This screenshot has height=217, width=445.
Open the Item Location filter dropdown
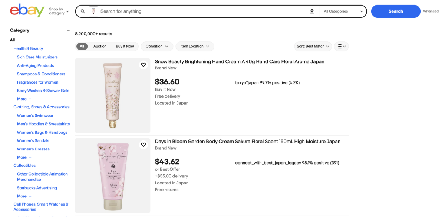[x=195, y=47]
